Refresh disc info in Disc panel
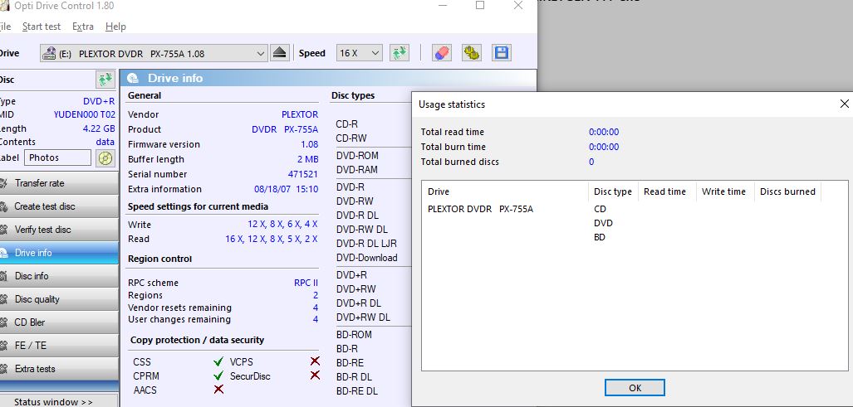 pos(105,80)
